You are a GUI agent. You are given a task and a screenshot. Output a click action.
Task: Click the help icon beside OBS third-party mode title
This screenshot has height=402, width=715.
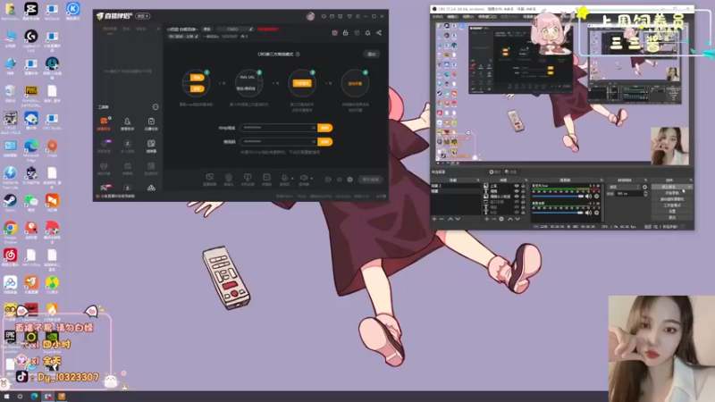click(298, 54)
